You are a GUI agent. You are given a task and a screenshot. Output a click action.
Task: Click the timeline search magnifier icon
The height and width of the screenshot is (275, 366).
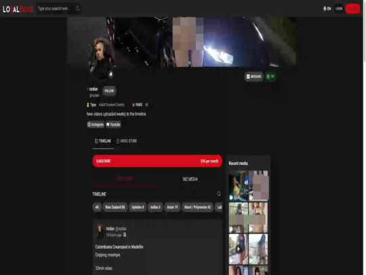[219, 194]
